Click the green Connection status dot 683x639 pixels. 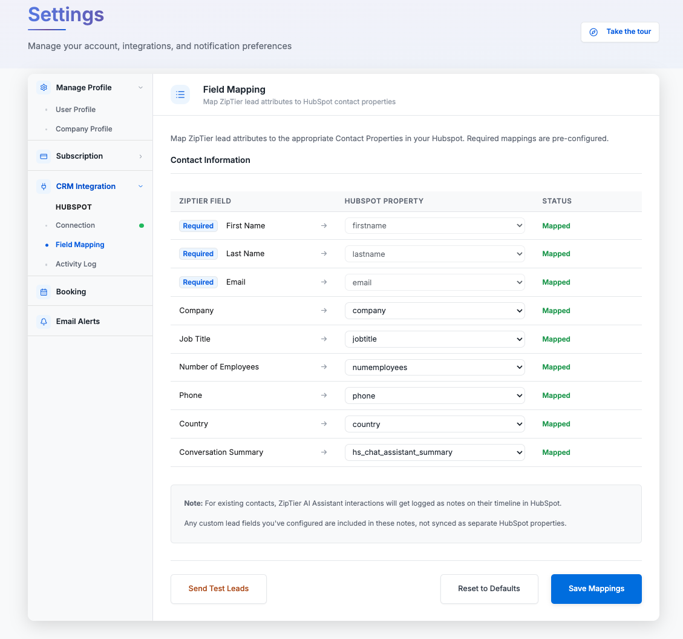[x=142, y=225]
